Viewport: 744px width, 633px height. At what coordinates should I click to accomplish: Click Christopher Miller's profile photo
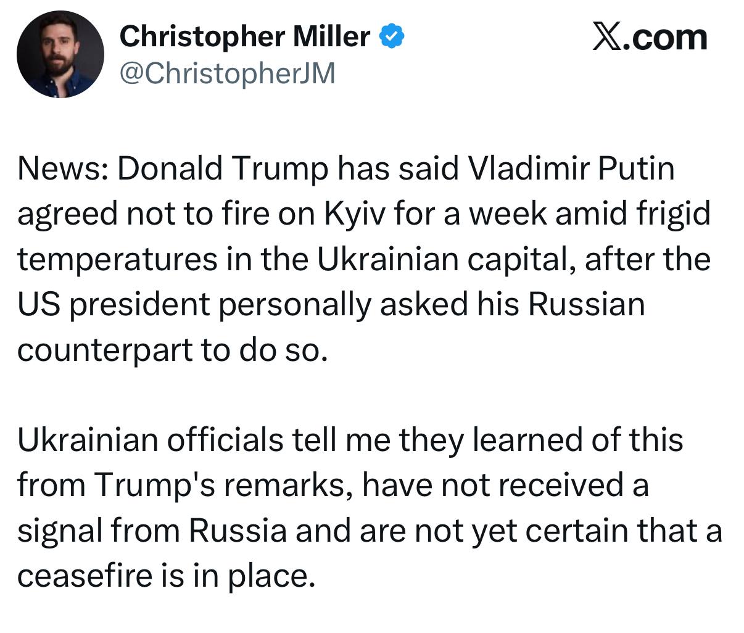point(60,54)
